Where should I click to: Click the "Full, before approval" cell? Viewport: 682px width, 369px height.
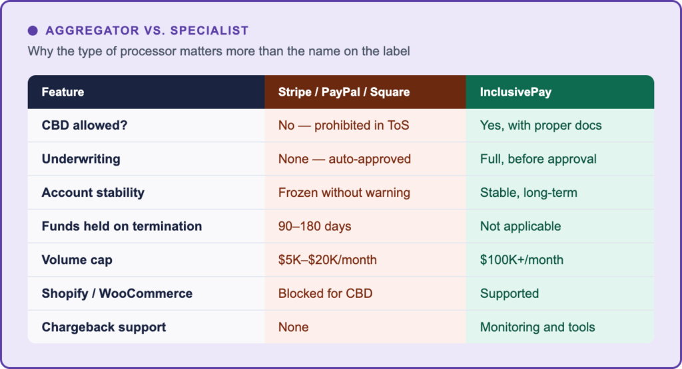point(538,159)
